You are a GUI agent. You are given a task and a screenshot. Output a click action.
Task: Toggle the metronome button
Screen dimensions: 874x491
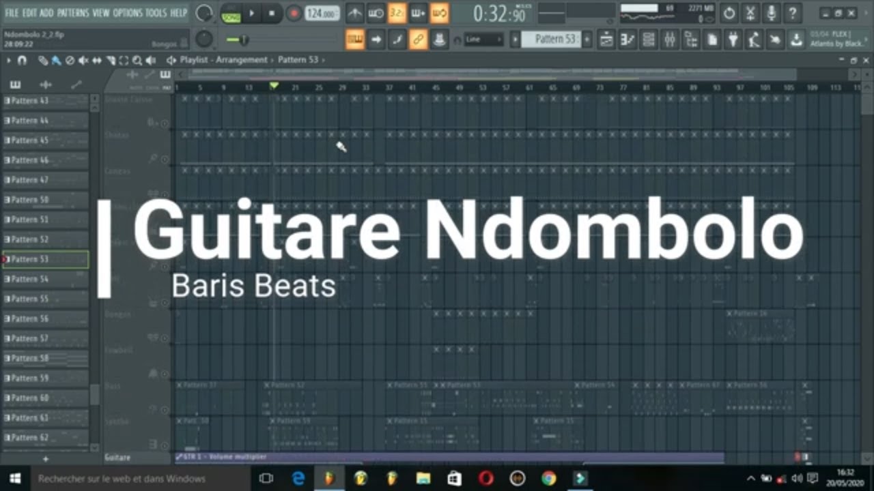[x=354, y=13]
